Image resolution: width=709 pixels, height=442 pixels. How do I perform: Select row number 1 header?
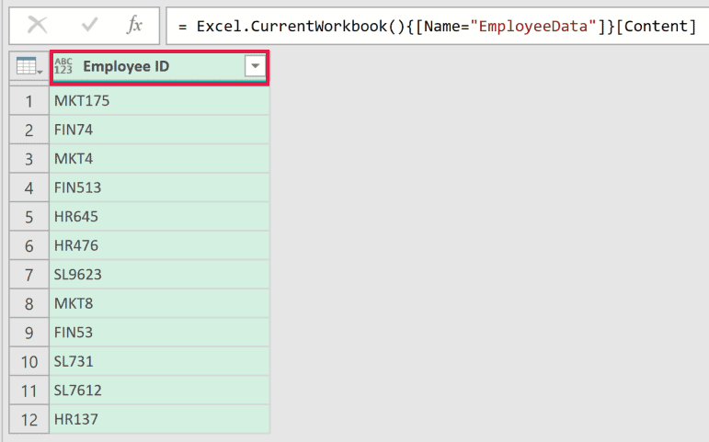point(29,101)
